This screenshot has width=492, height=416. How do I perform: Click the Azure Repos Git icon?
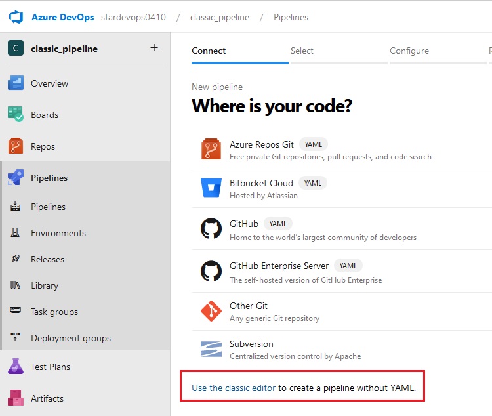211,149
